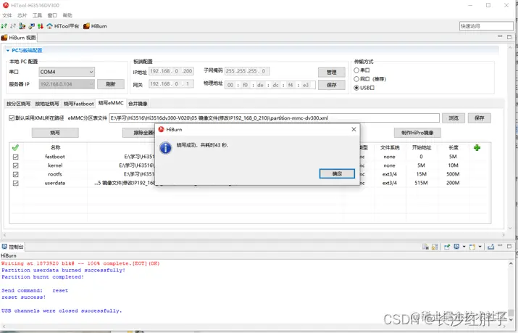
Task: Clear the console output
Action: [425, 247]
